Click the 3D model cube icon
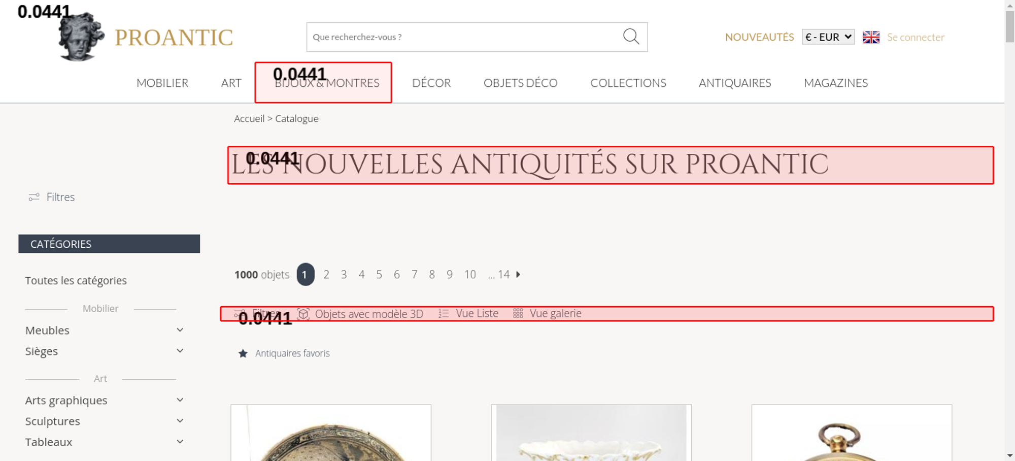This screenshot has width=1015, height=461. click(303, 314)
